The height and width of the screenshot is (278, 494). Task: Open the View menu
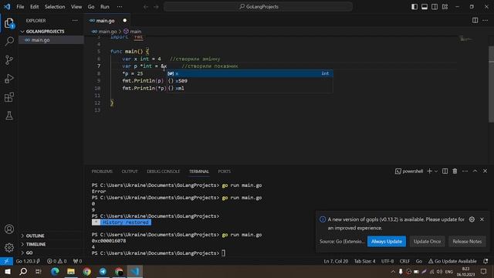click(76, 7)
